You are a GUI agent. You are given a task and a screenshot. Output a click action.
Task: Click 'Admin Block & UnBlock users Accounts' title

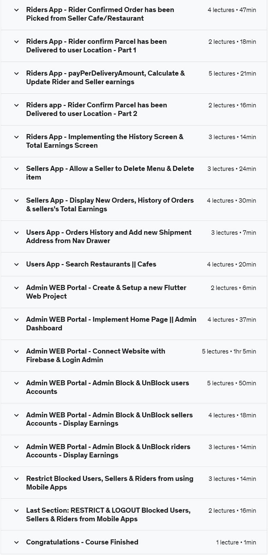(107, 387)
